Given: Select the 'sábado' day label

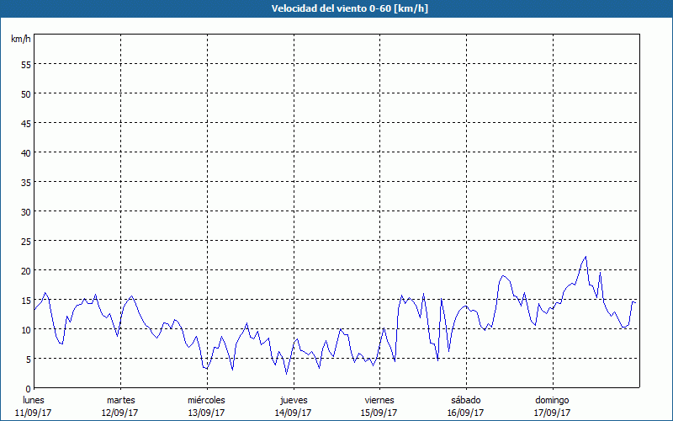Looking at the screenshot, I should click(465, 400).
